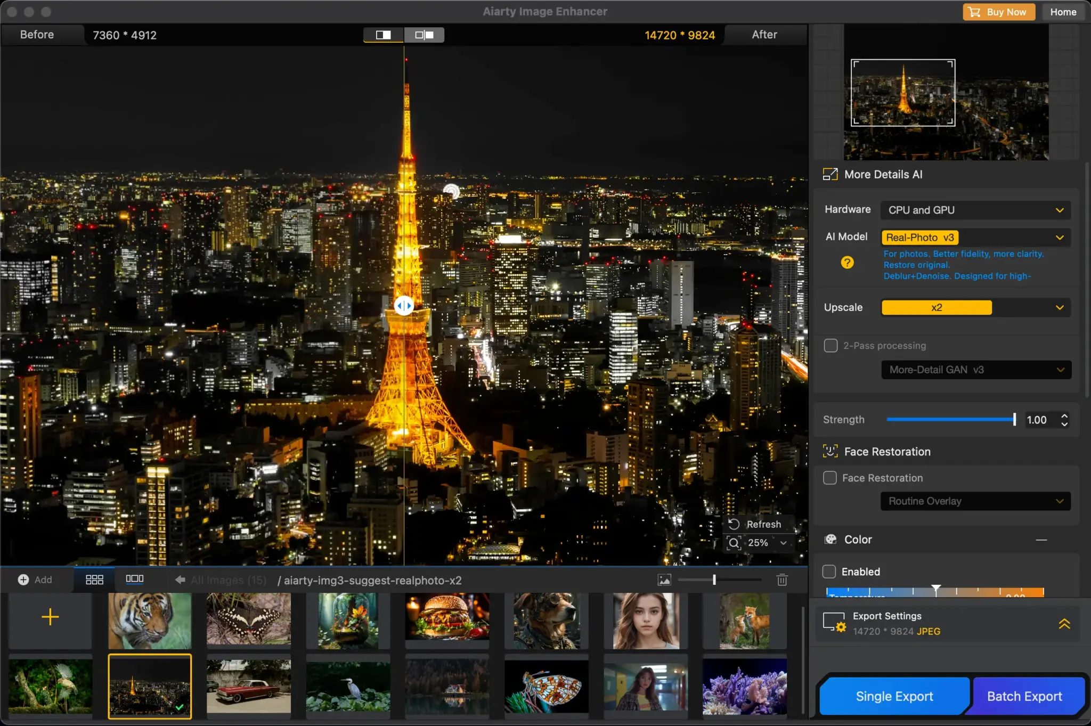Click the Single Export button
This screenshot has height=726, width=1091.
coord(894,696)
